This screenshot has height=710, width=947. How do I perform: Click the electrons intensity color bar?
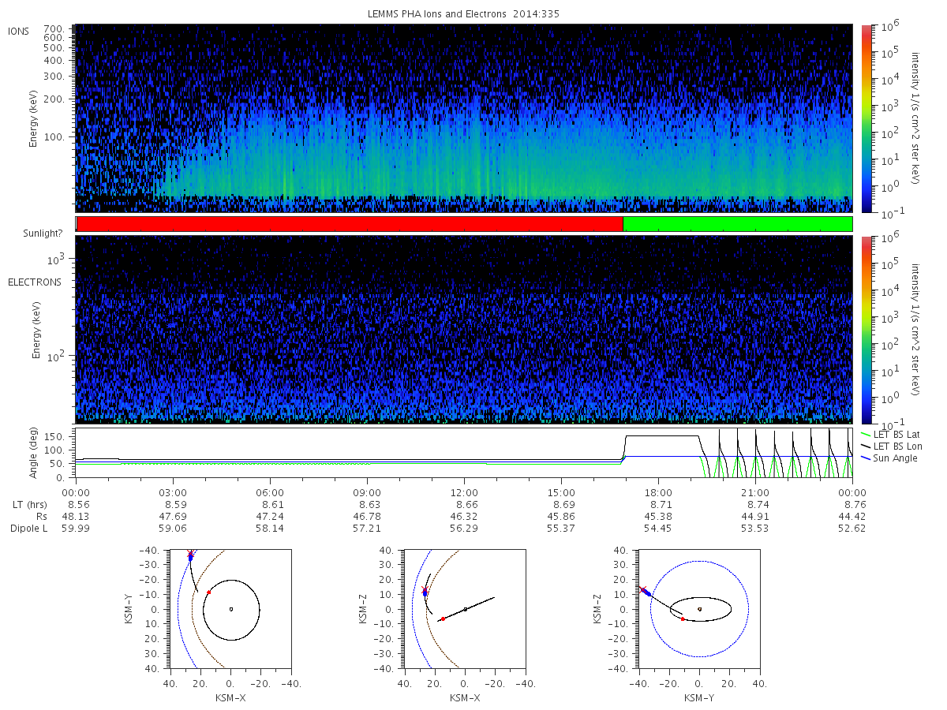(x=866, y=330)
